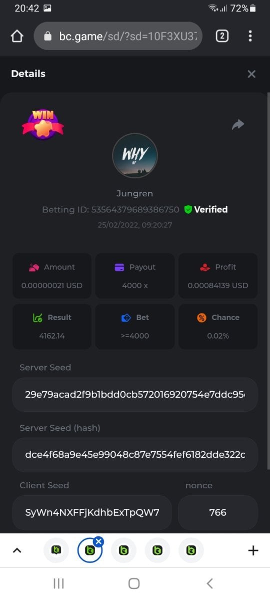Tap the Android recent apps button
The image size is (270, 601).
[58, 583]
